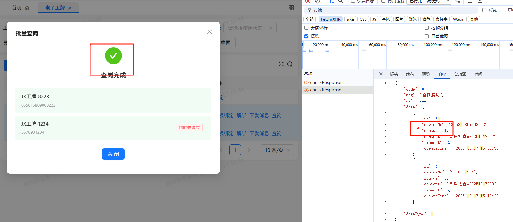Image resolution: width=513 pixels, height=222 pixels.
Task: Toggle the 其他 request type filter
Action: coord(474,19)
